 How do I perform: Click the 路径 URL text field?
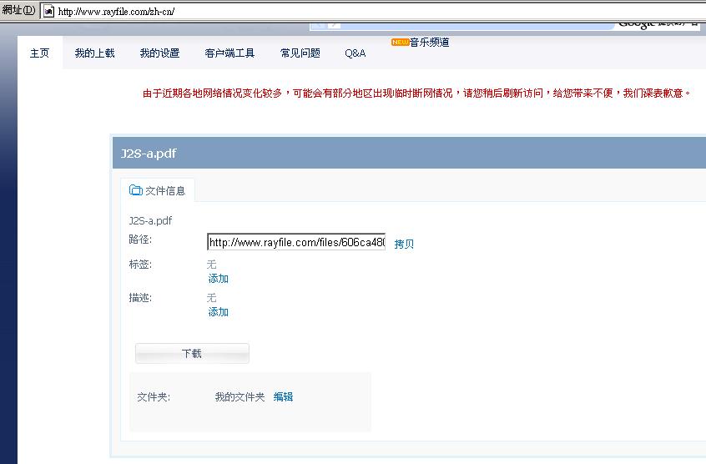(296, 243)
